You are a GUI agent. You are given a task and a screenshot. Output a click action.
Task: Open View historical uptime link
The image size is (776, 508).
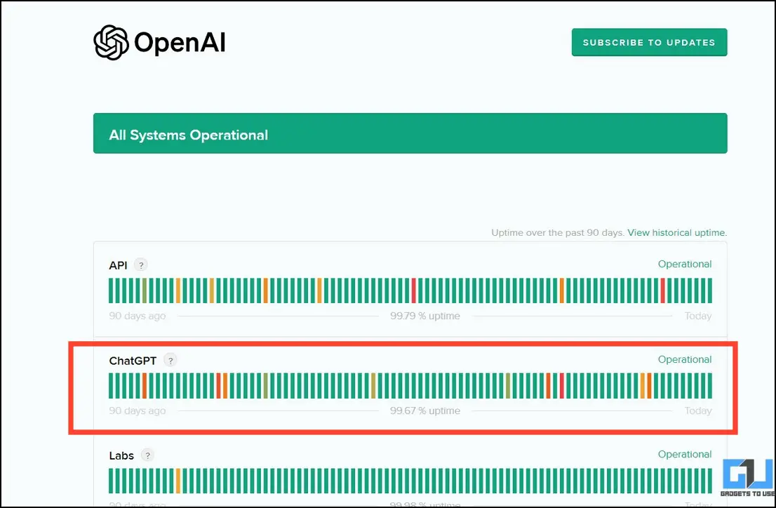(x=677, y=233)
